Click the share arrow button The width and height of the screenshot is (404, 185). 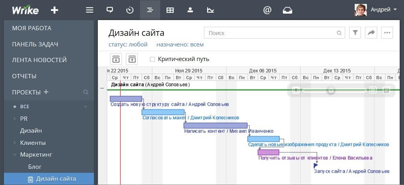click(371, 33)
